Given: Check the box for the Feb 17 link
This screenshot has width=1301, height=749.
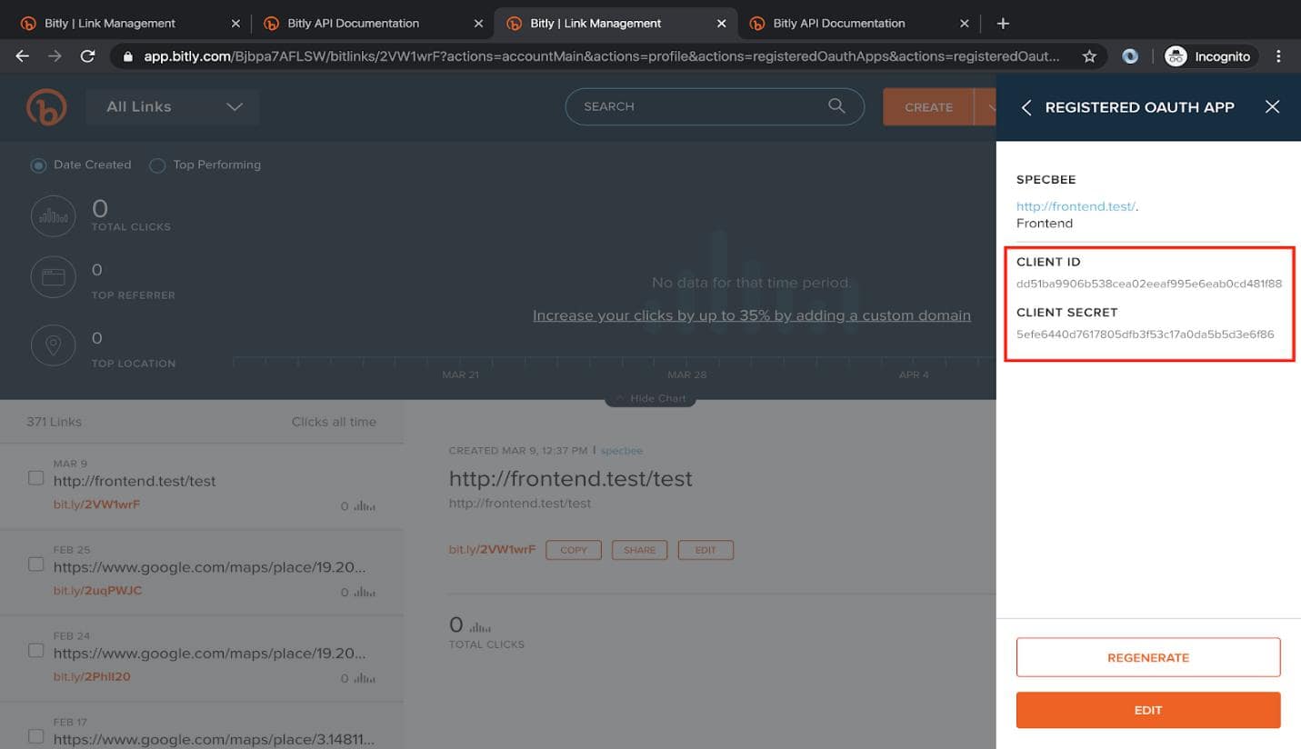Looking at the screenshot, I should pos(35,736).
